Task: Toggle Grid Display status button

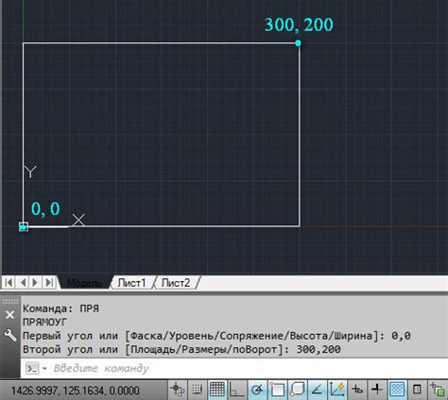Action: 217,390
